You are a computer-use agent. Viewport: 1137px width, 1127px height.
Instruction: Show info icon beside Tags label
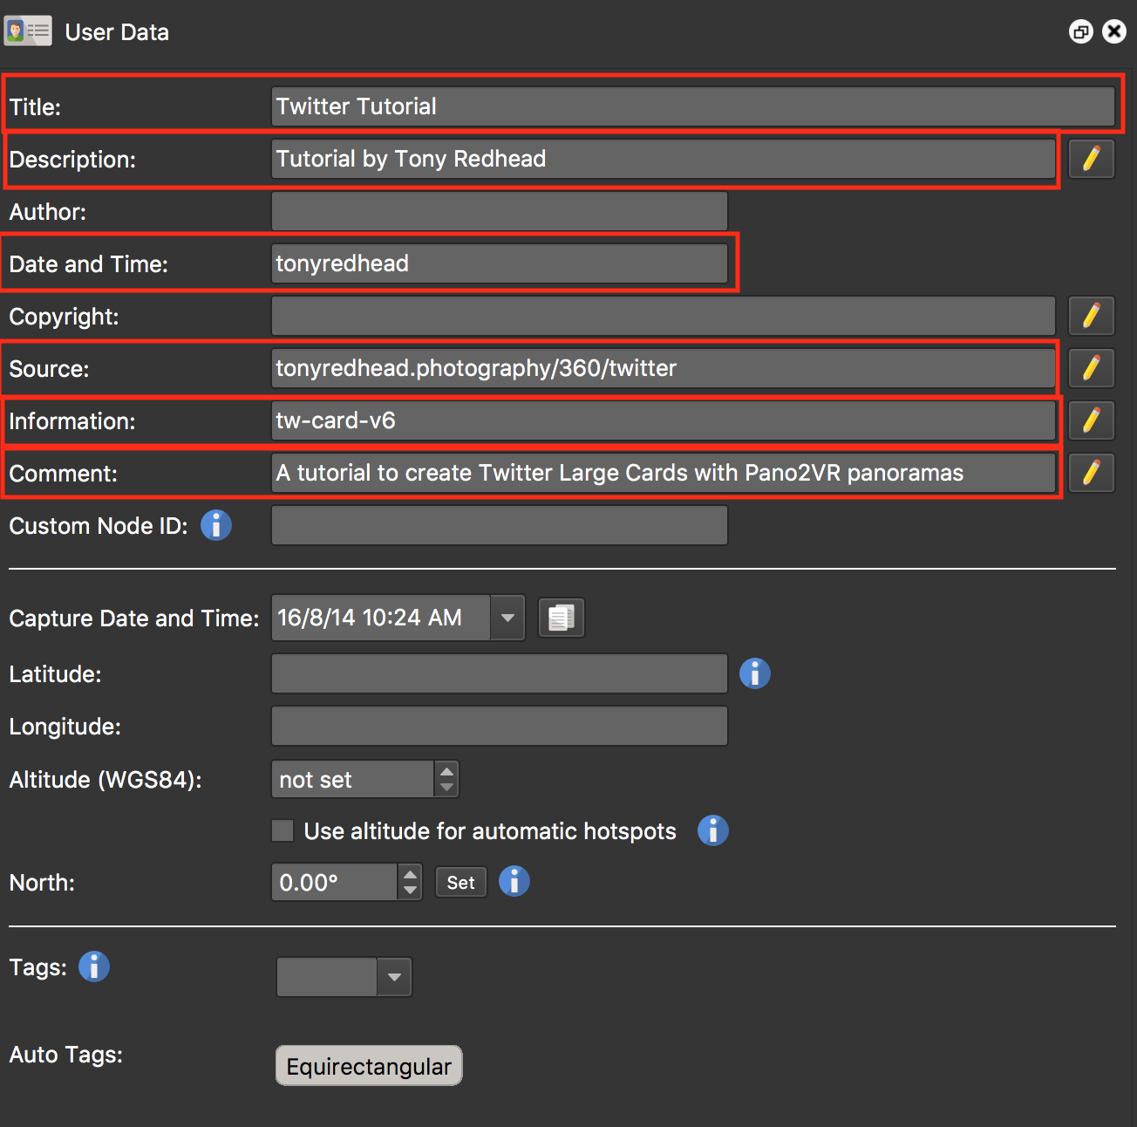pyautogui.click(x=94, y=966)
